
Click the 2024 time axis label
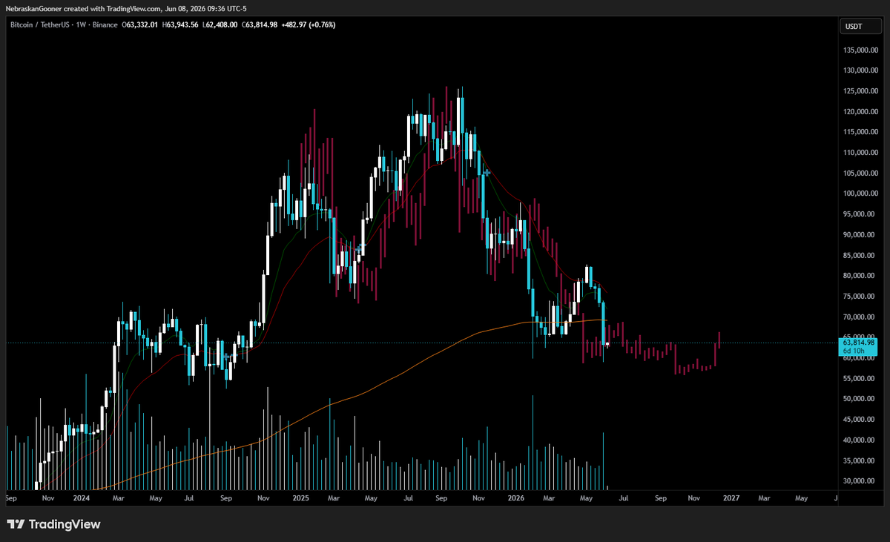82,499
